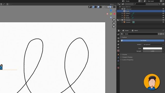Click the outliner search field
The height and width of the screenshot is (93, 165).
140,4
